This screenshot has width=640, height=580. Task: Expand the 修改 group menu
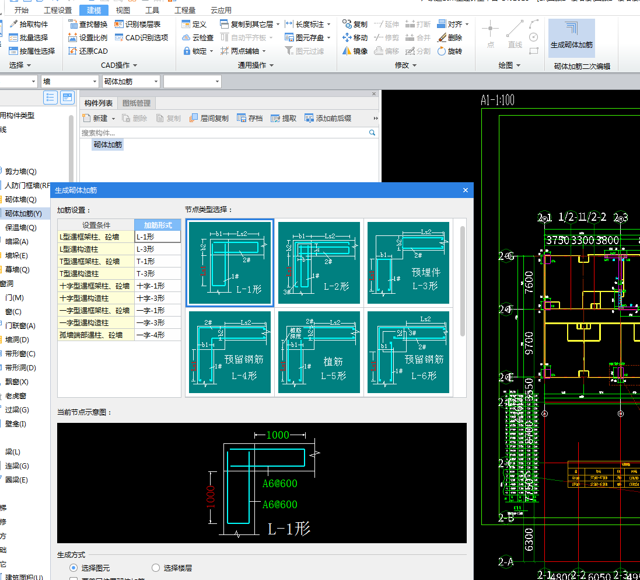pyautogui.click(x=414, y=65)
